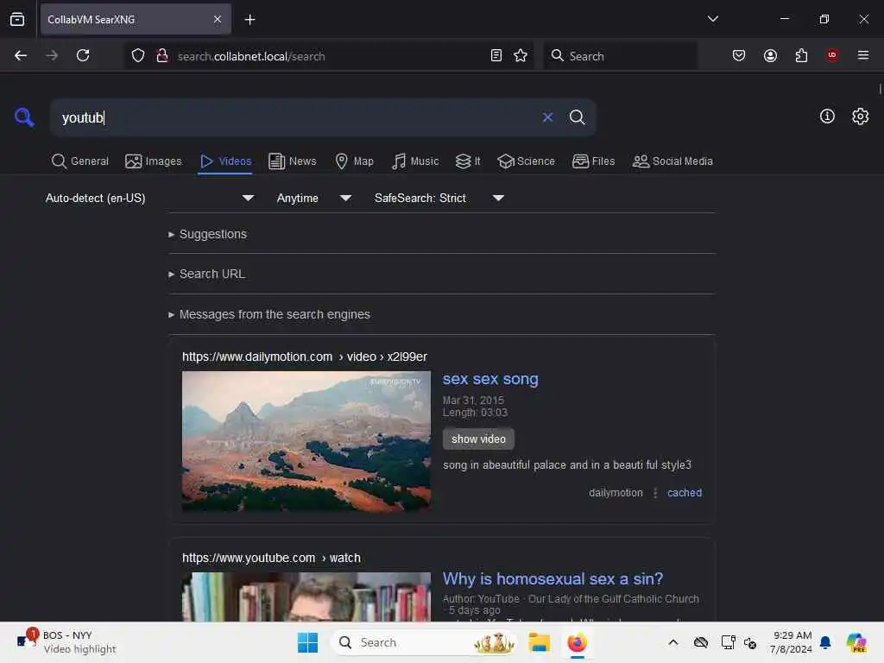Open the taskbar clock 9:29 AM
884x663 pixels.
(791, 642)
